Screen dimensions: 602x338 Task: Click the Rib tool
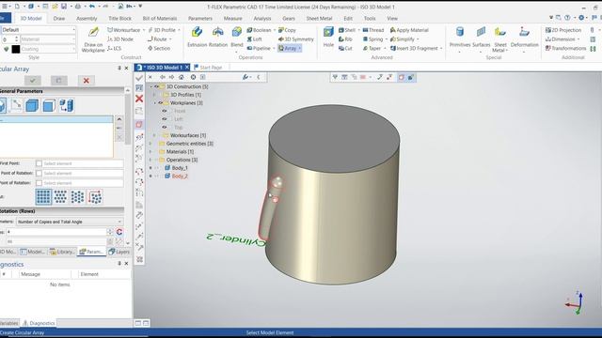click(x=345, y=39)
